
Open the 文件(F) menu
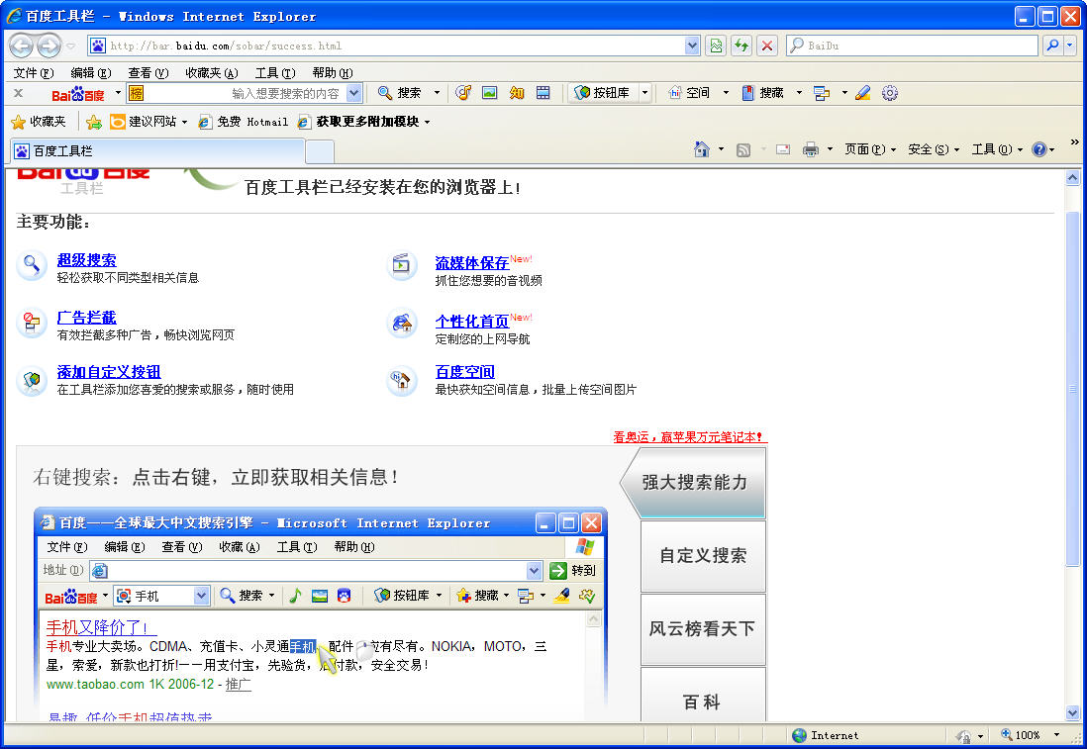[x=34, y=73]
